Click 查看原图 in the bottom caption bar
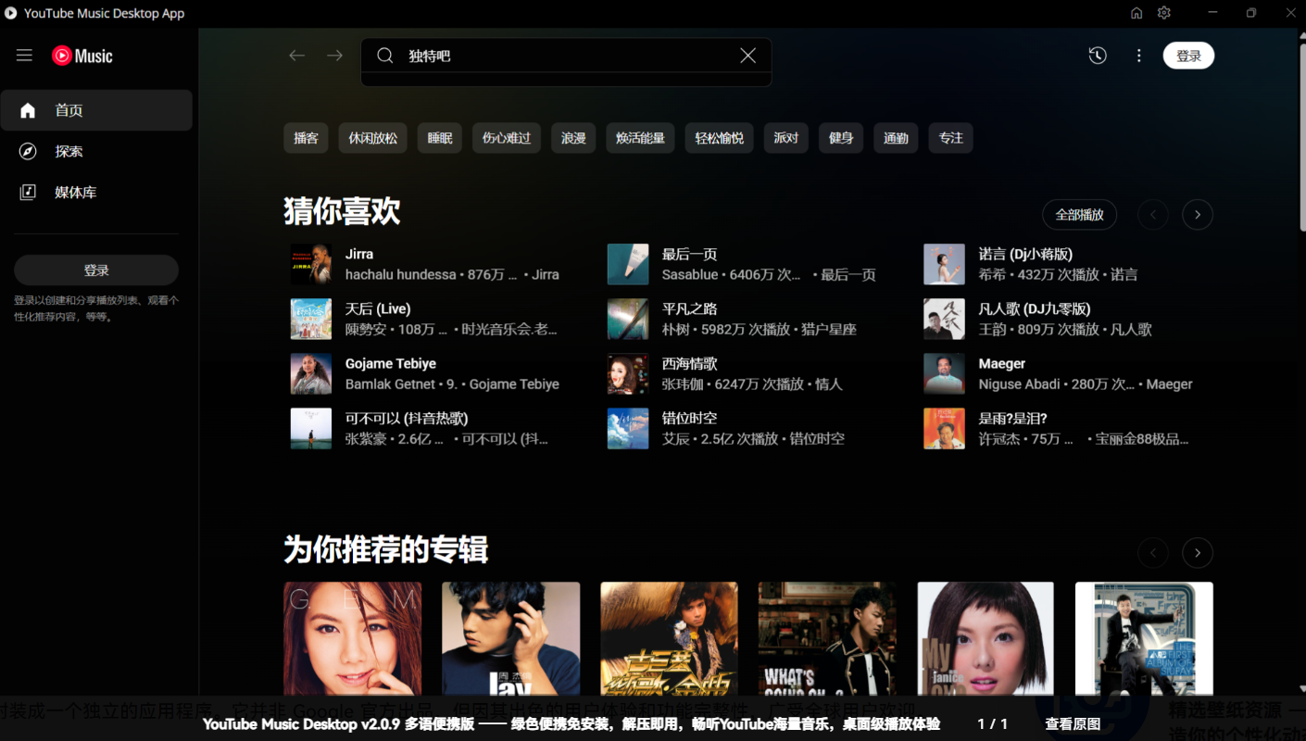Screen dimensions: 1306x741 coord(1073,724)
